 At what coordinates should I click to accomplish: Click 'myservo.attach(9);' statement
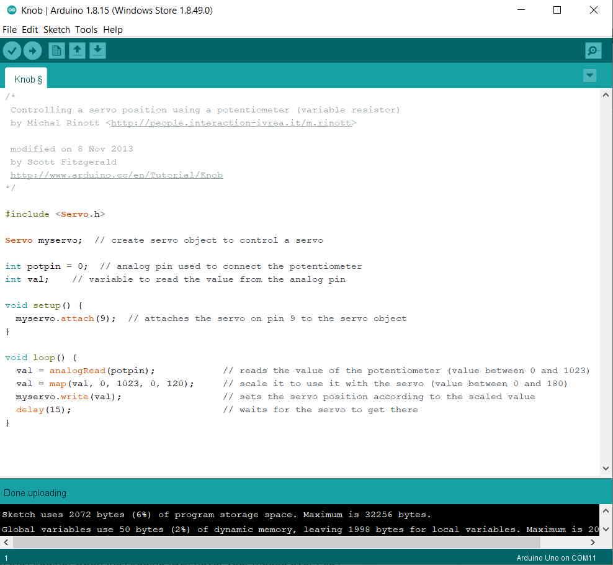[x=66, y=319]
